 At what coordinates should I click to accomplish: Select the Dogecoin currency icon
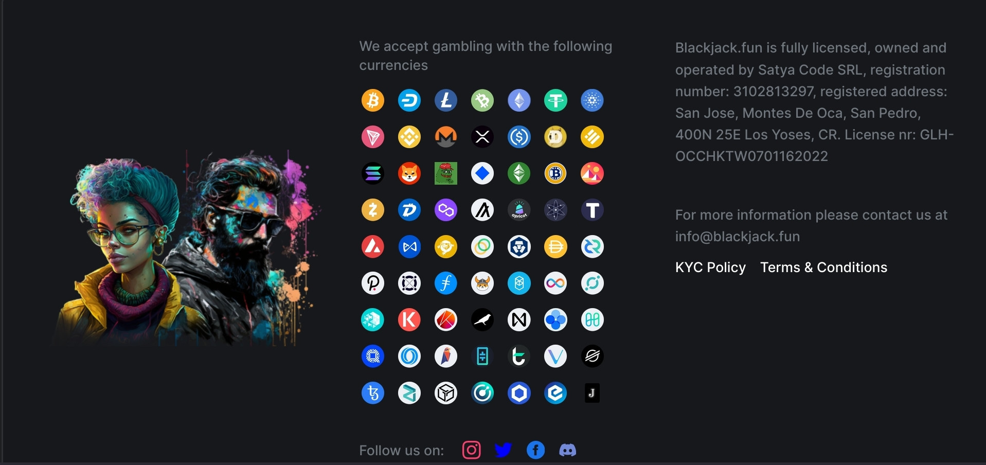point(555,137)
